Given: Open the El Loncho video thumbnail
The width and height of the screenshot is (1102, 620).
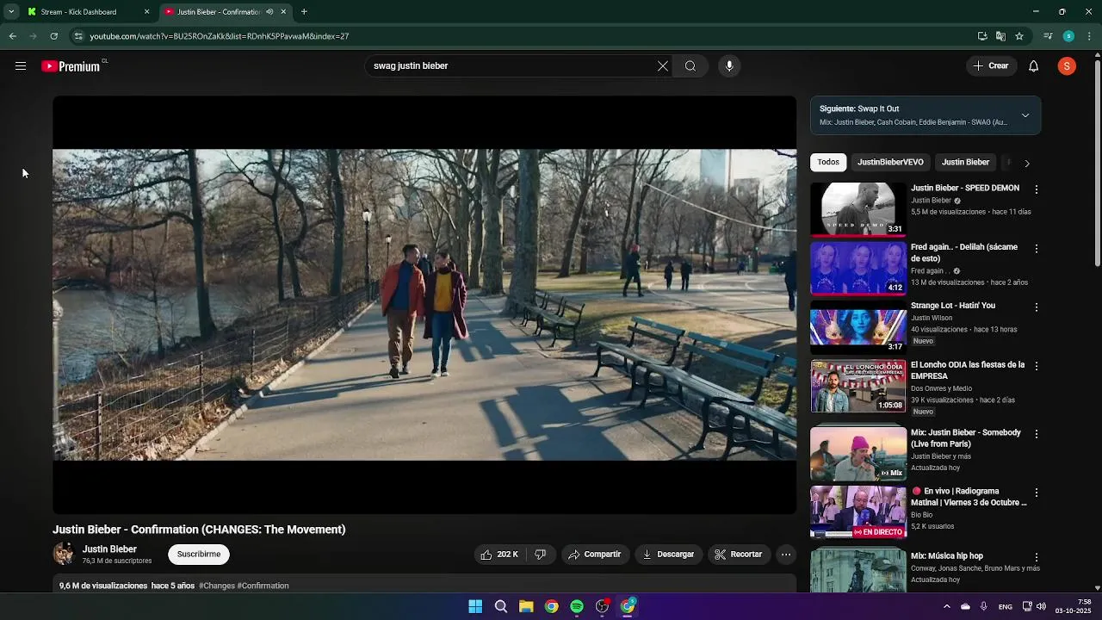Looking at the screenshot, I should [858, 387].
